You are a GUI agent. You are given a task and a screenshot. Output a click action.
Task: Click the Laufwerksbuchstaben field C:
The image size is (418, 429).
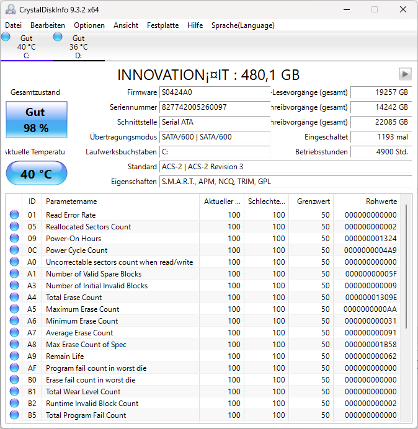pyautogui.click(x=215, y=152)
